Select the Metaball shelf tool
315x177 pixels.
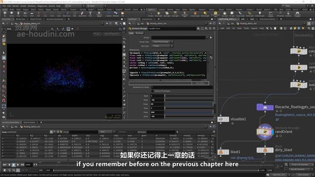click(x=116, y=14)
